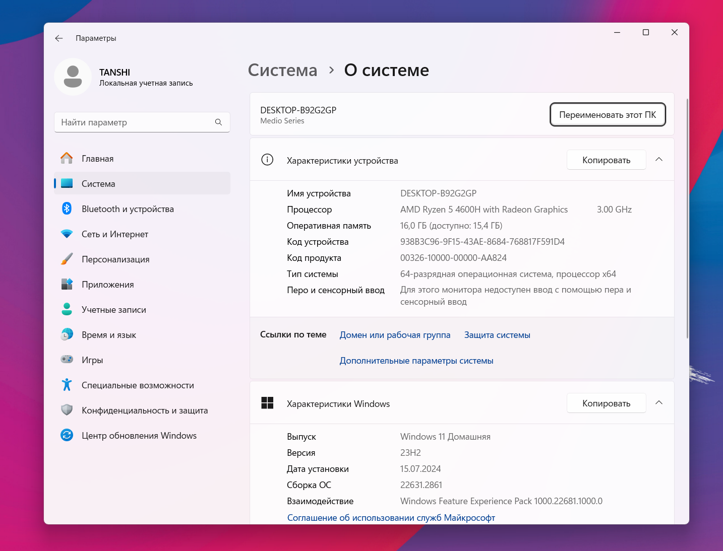Select the edition value Windows 11 Домашняя
723x551 pixels.
[445, 437]
